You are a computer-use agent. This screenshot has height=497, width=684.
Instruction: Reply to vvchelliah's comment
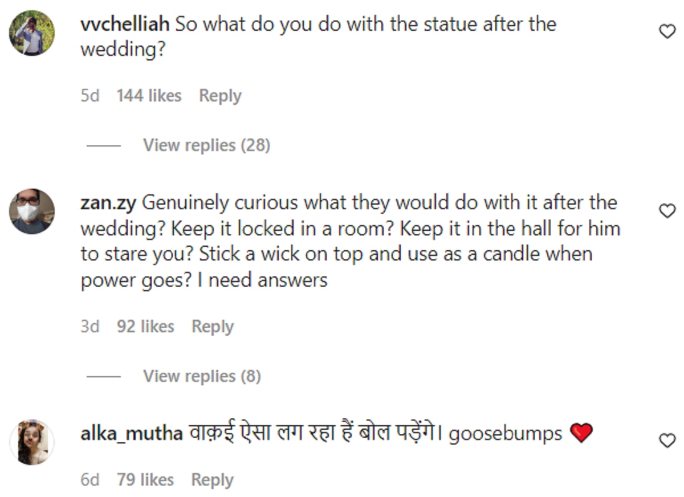point(220,96)
